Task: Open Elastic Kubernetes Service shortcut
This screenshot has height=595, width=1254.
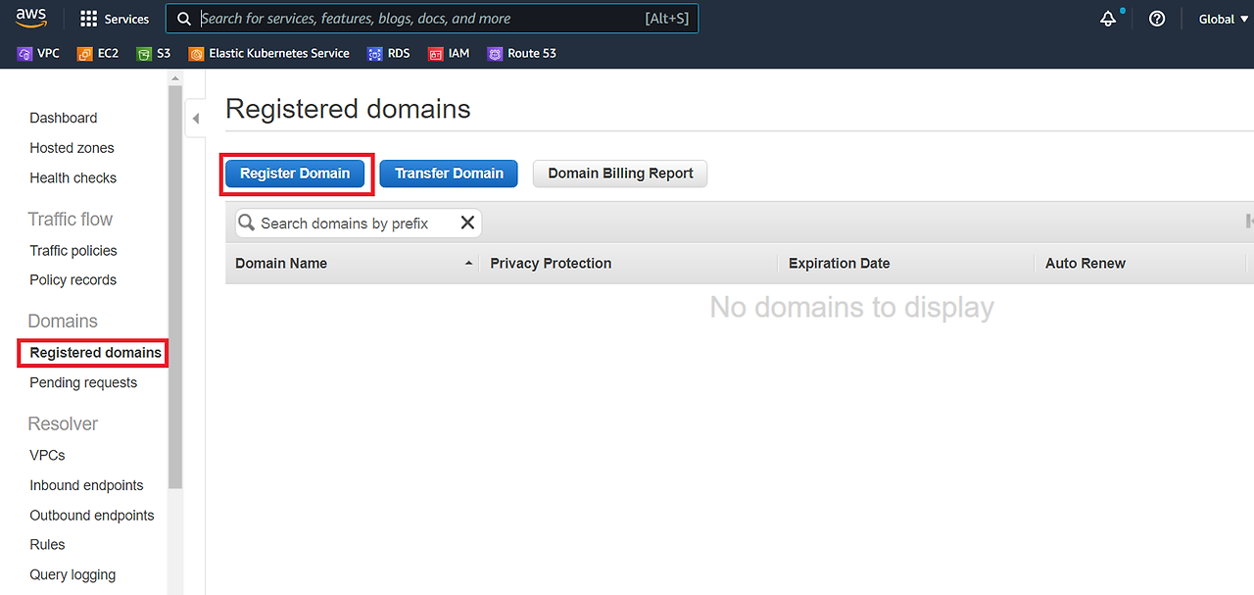Action: [x=269, y=54]
